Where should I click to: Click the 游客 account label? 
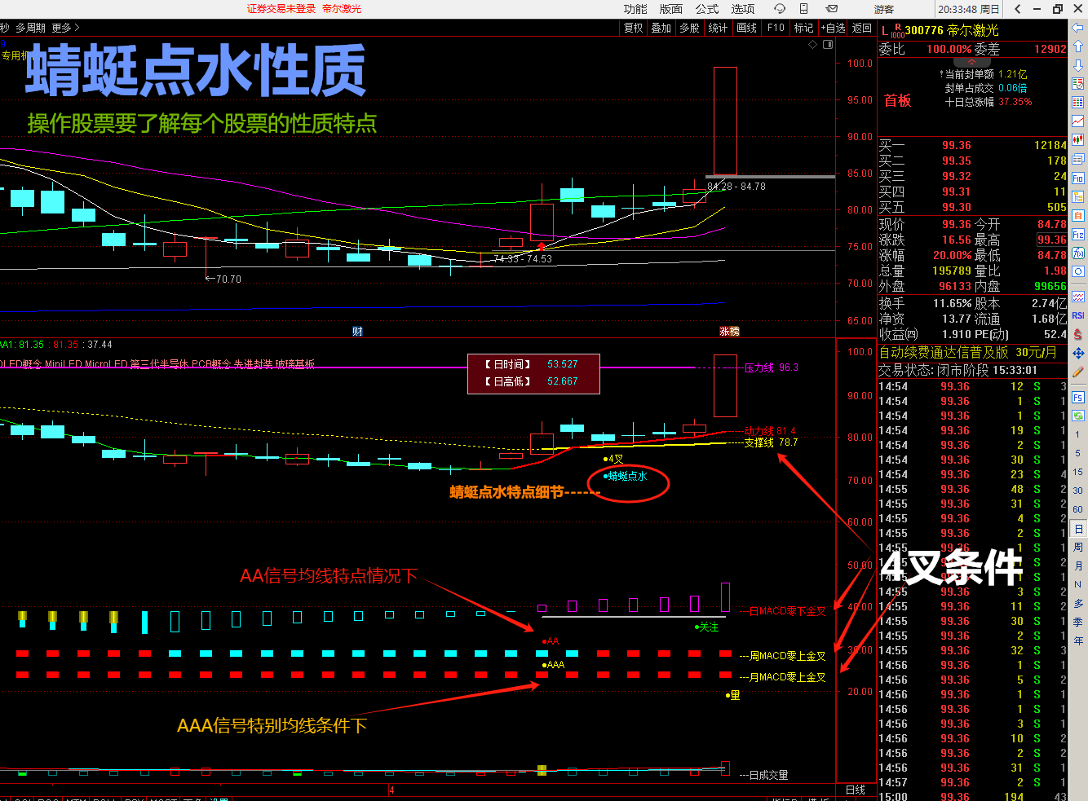884,9
